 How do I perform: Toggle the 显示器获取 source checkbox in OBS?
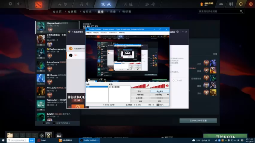[x=110, y=87]
